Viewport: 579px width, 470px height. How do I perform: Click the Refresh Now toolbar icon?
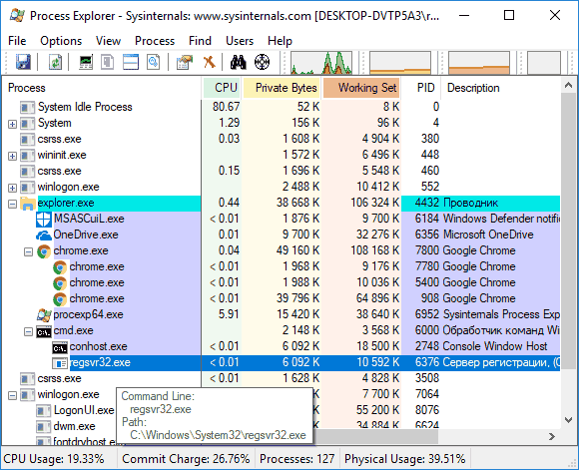click(55, 62)
